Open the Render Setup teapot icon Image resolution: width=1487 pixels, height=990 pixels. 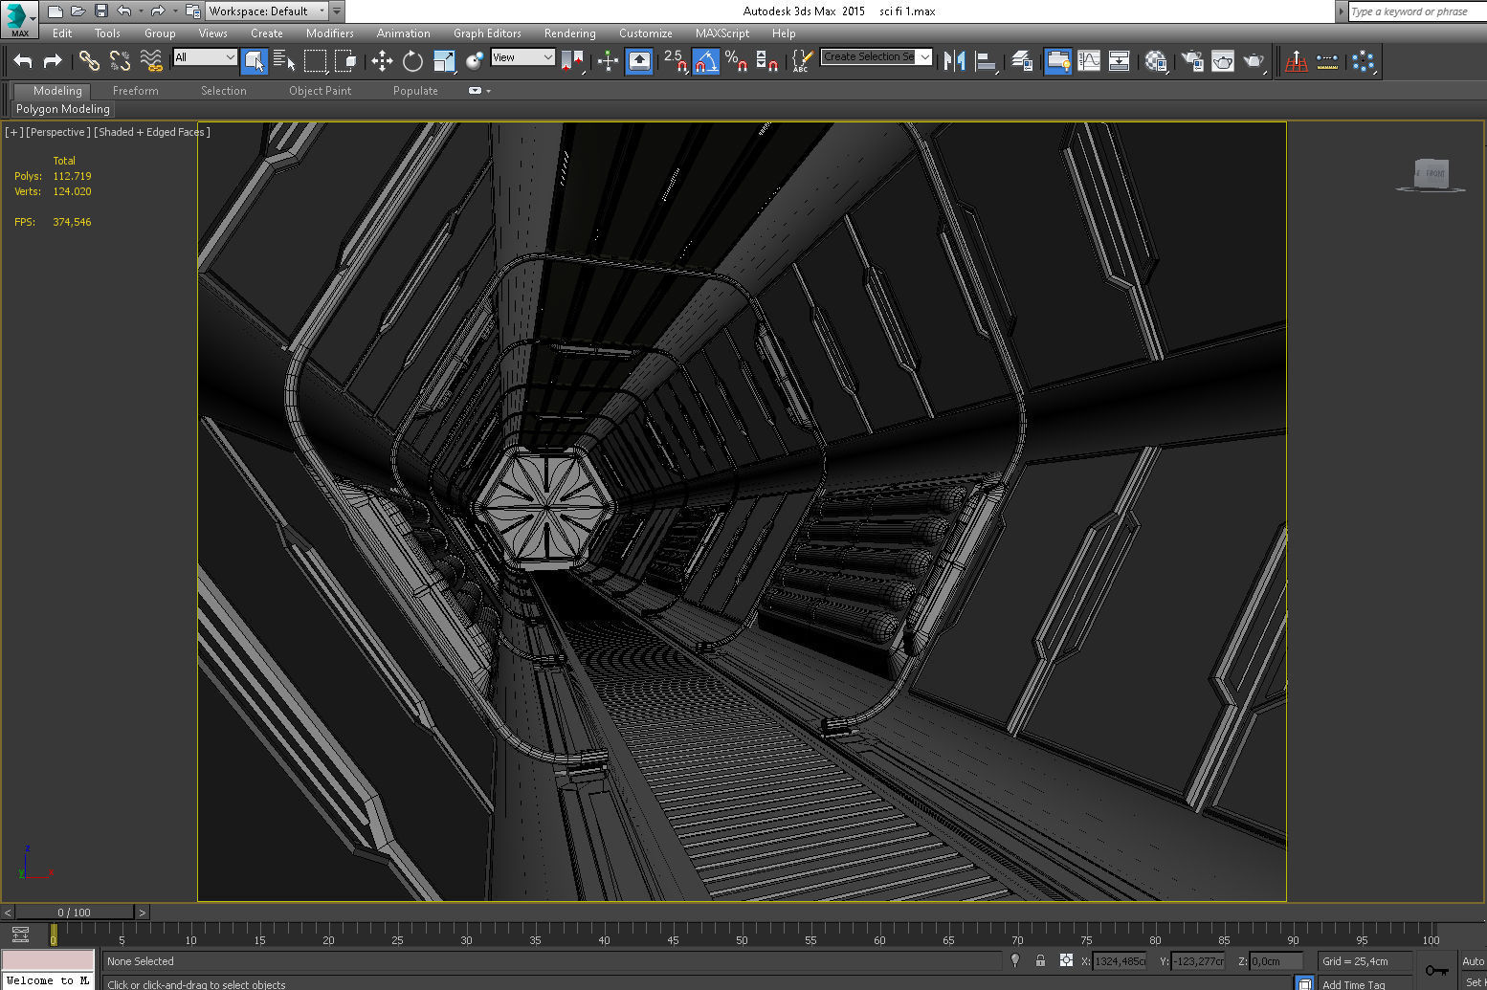tap(1192, 61)
